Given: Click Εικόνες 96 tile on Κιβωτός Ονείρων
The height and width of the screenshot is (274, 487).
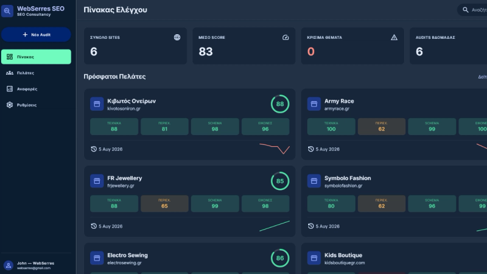Looking at the screenshot, I should 265,127.
